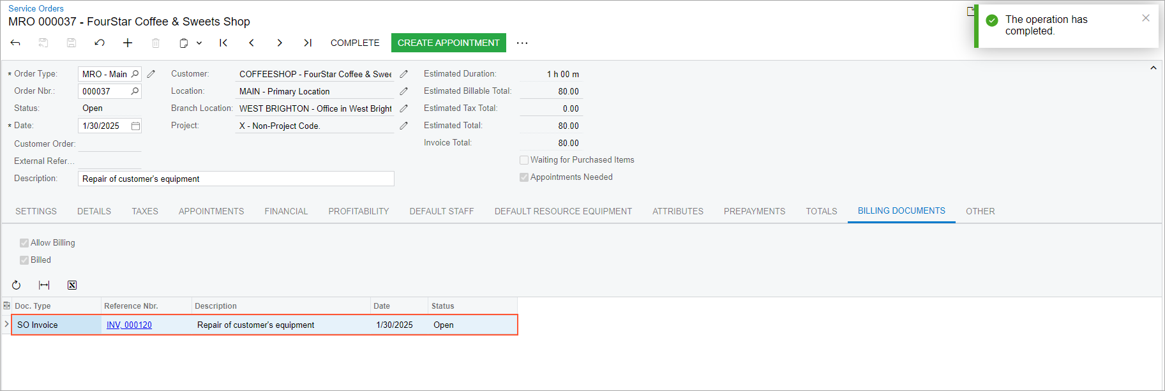
Task: Toggle Appointments Needed checkbox
Action: (x=524, y=177)
